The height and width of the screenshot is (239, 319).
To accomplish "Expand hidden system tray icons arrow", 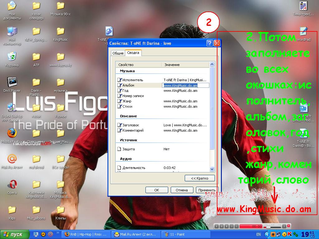I will tap(267, 234).
